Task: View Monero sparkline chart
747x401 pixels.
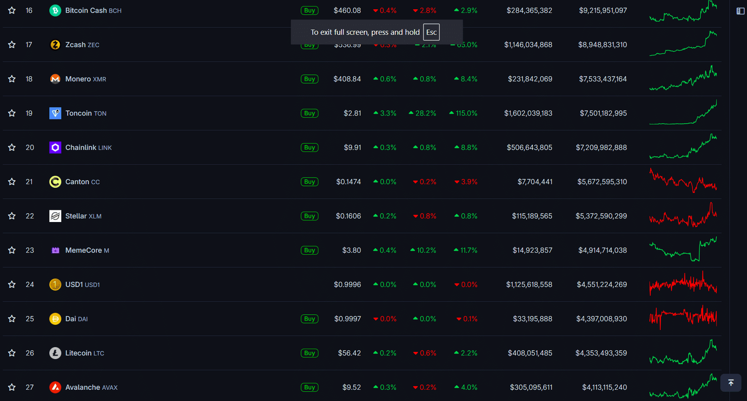Action: pos(683,78)
